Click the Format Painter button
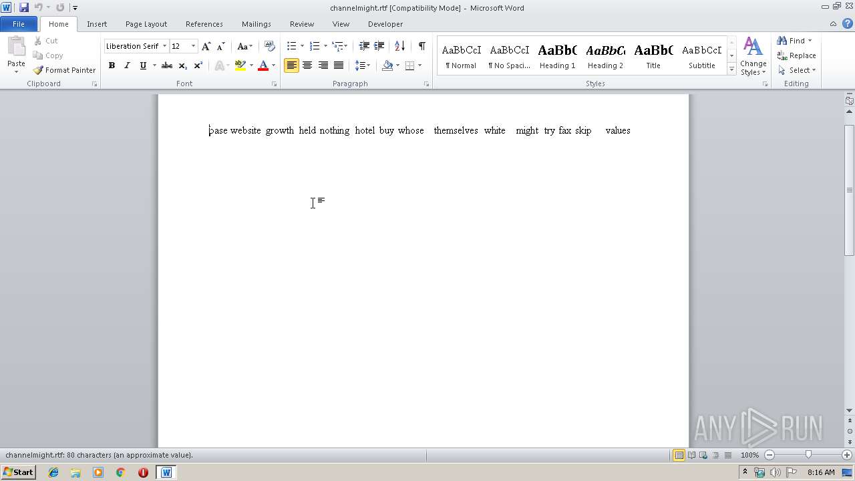This screenshot has height=481, width=855. 64,70
